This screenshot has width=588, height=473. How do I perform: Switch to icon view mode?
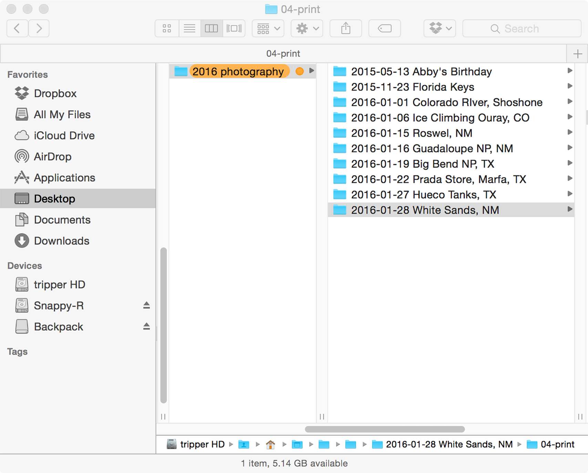click(167, 28)
